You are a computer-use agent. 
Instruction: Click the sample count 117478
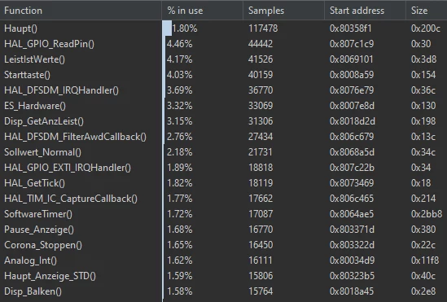tap(263, 28)
